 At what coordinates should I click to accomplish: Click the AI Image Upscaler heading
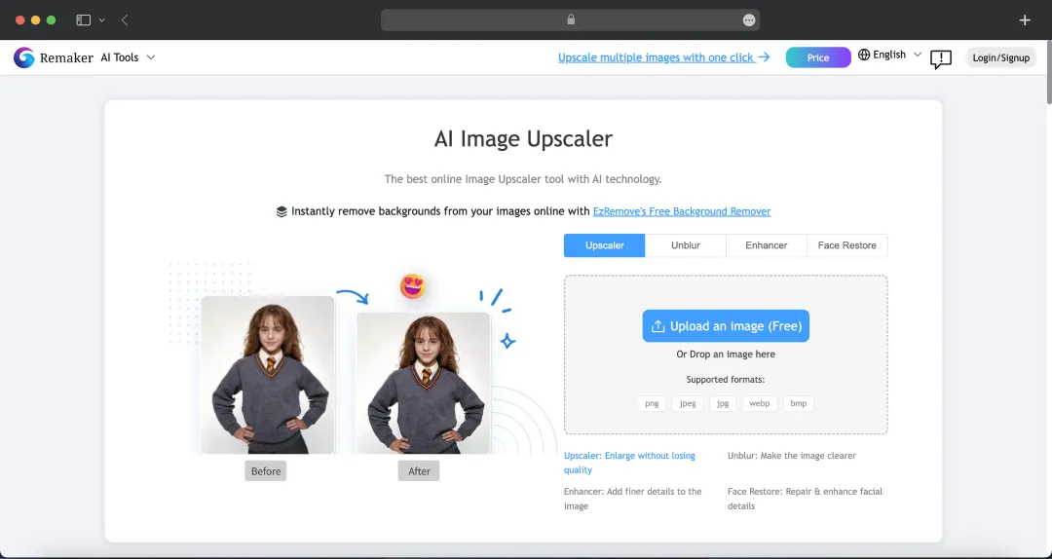523,139
